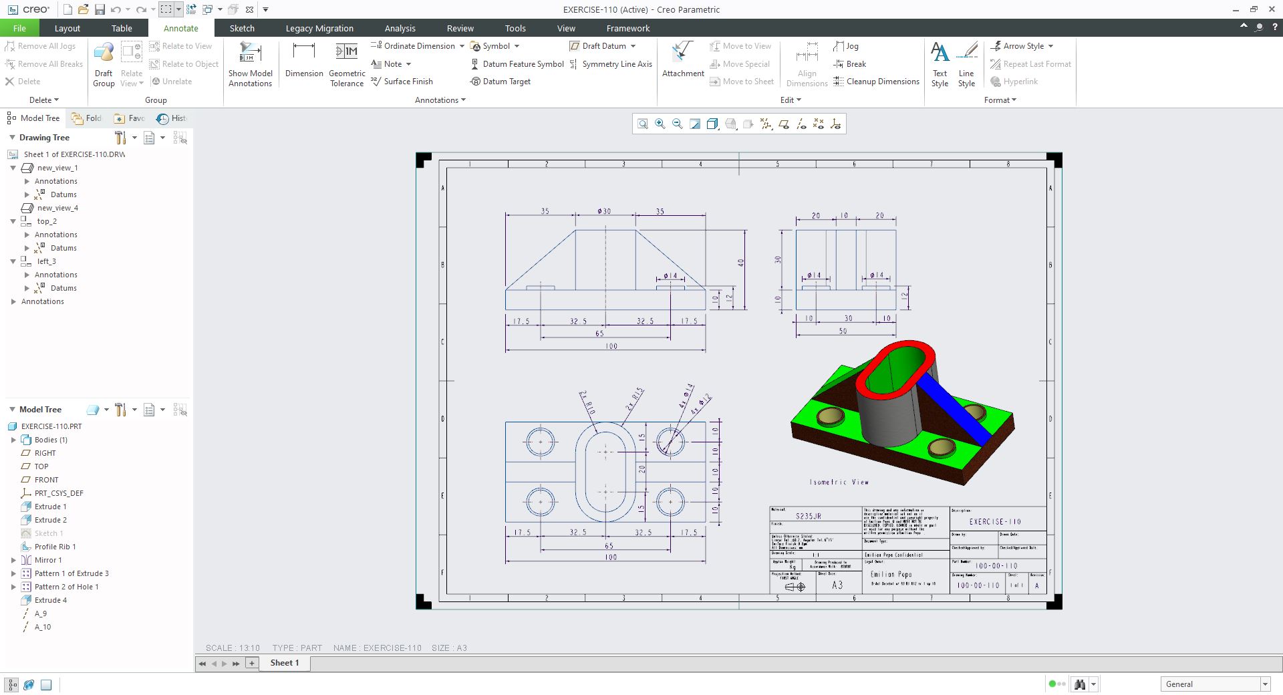Open the Arrow Style dropdown
The image size is (1283, 695).
(1050, 46)
